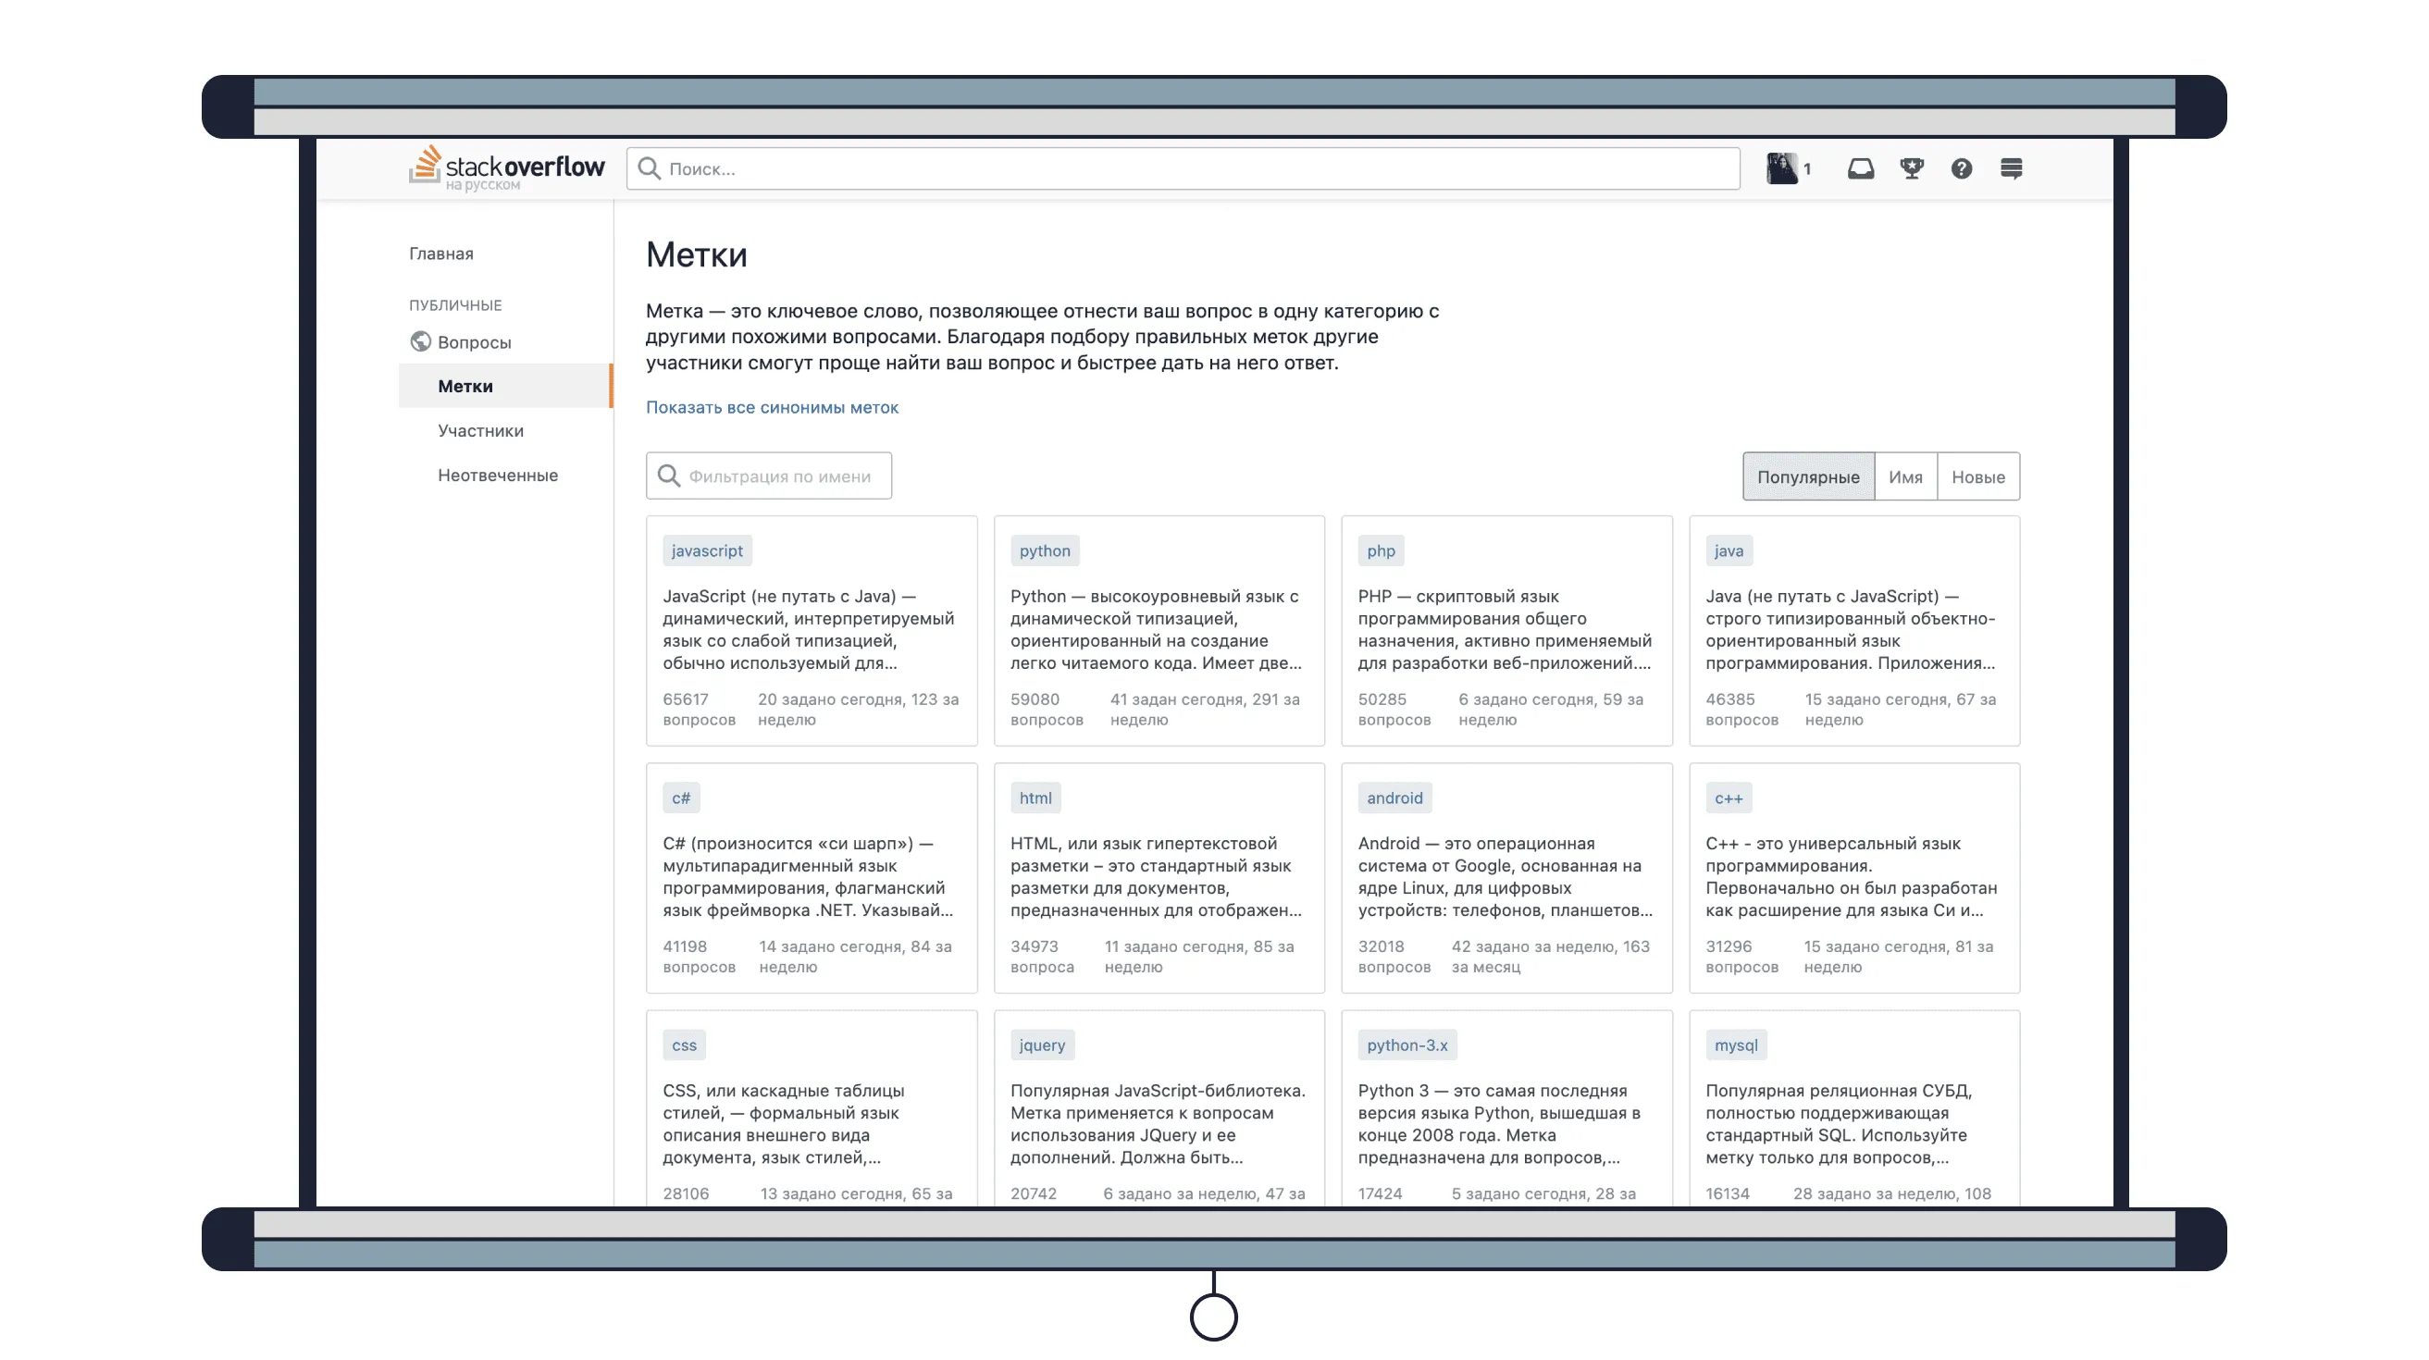Click the globe icon beside Вопросы
Viewport: 2429px width, 1360px height.
pyautogui.click(x=420, y=342)
